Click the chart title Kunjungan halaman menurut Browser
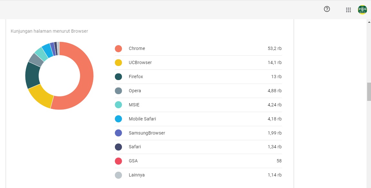The height and width of the screenshot is (188, 371). tap(49, 31)
